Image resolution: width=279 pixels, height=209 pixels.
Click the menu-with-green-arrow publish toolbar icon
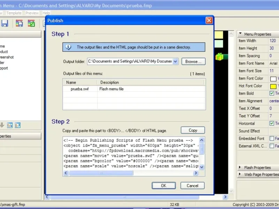(31, 23)
